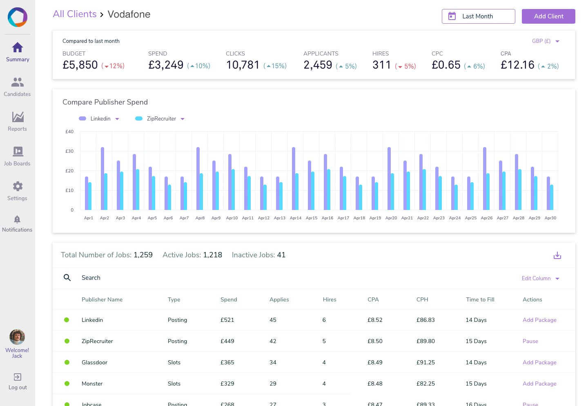
Task: Open the ZipRecruiter publisher dropdown
Action: point(183,119)
